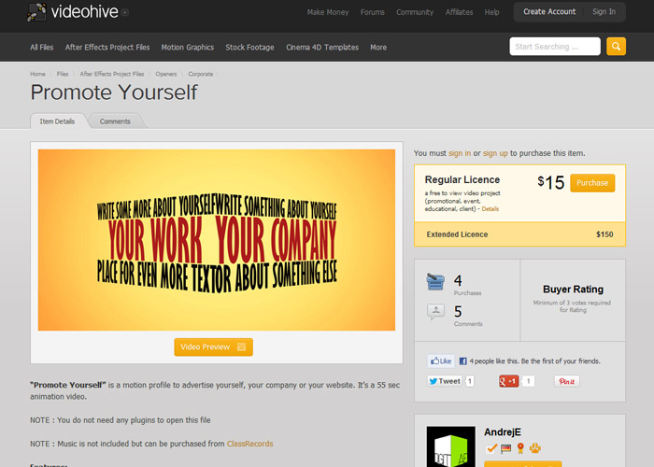Image resolution: width=654 pixels, height=467 pixels.
Task: Switch to the Comments tab
Action: coord(115,121)
